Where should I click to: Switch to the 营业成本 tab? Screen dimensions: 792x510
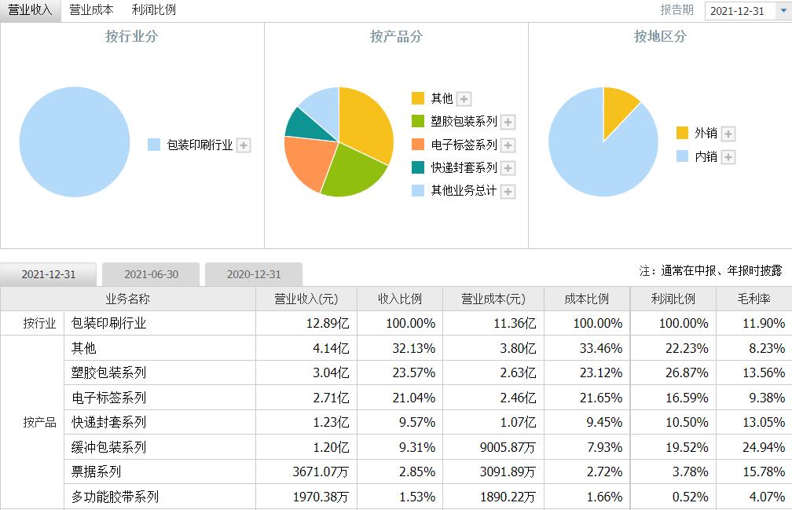point(91,10)
